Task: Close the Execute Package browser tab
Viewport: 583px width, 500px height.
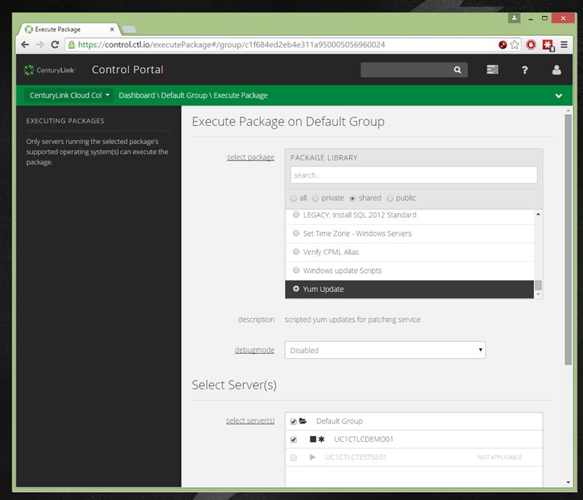Action: point(112,29)
